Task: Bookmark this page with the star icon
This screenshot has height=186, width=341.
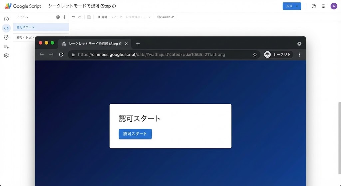Action: [x=255, y=55]
